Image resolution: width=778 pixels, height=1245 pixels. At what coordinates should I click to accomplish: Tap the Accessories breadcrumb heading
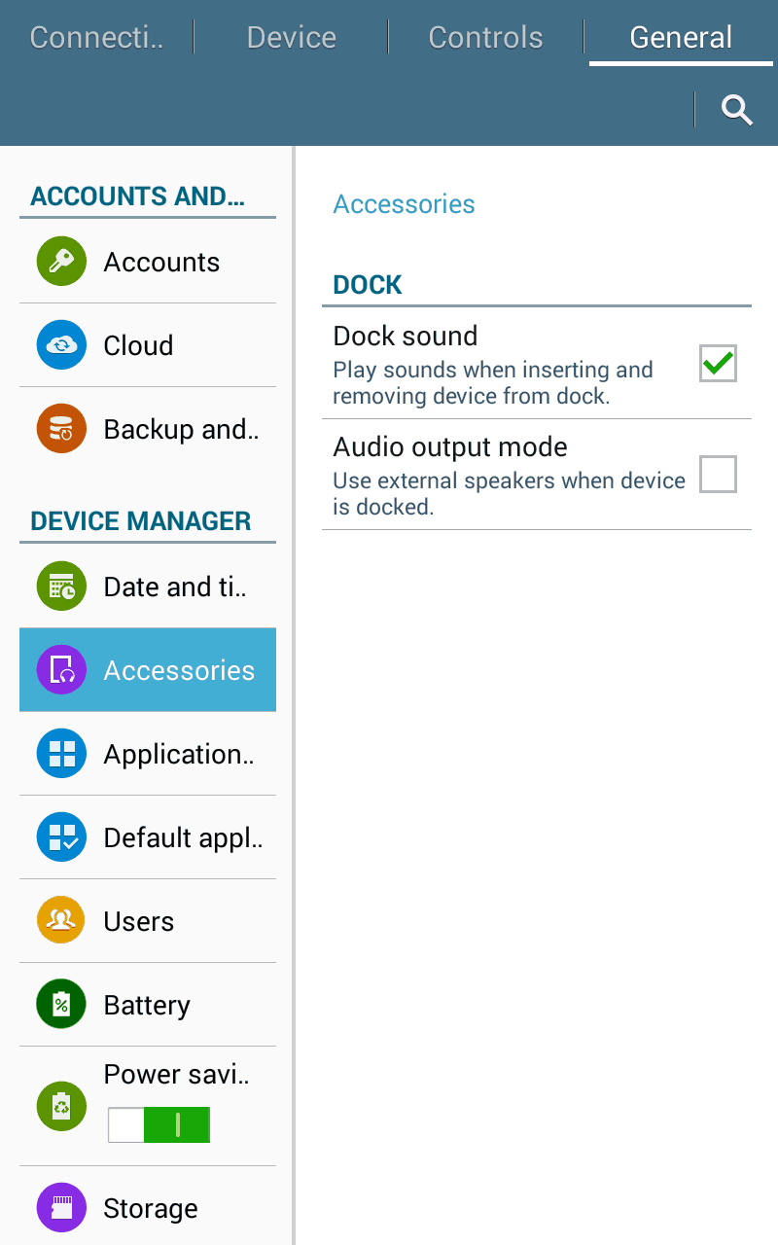coord(404,204)
